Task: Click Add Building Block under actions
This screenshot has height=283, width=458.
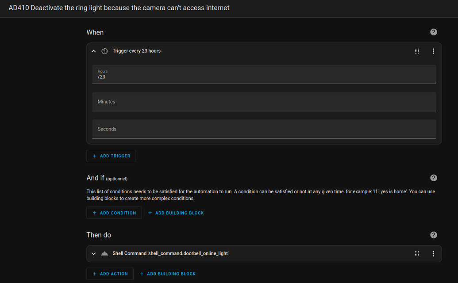Action: [168, 274]
